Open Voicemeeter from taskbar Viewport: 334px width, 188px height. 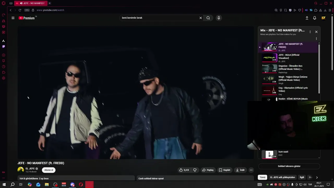(64, 185)
